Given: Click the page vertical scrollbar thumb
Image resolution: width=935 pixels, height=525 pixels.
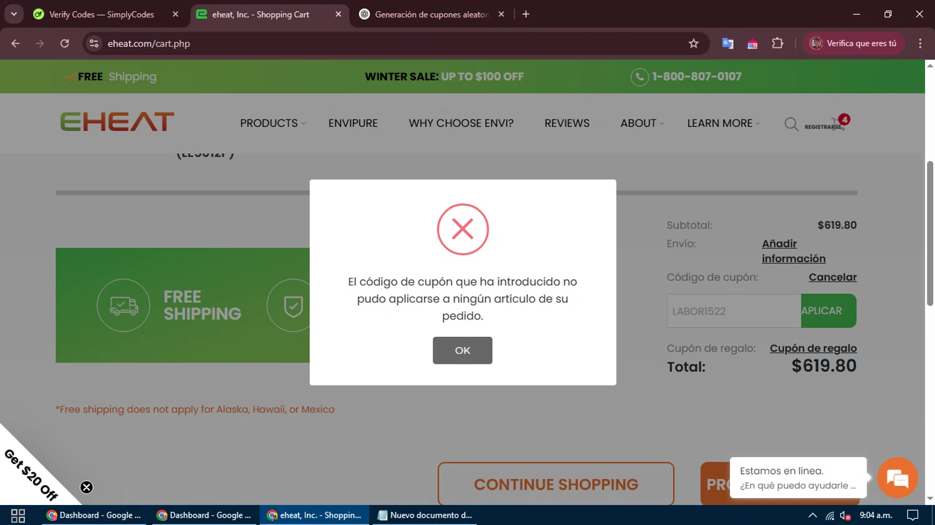Looking at the screenshot, I should coord(929,234).
